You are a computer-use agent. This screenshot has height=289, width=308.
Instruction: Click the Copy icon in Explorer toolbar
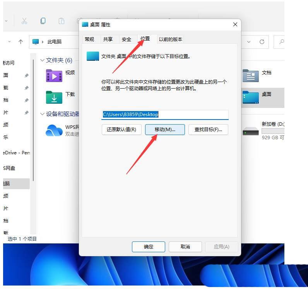(x=43, y=21)
